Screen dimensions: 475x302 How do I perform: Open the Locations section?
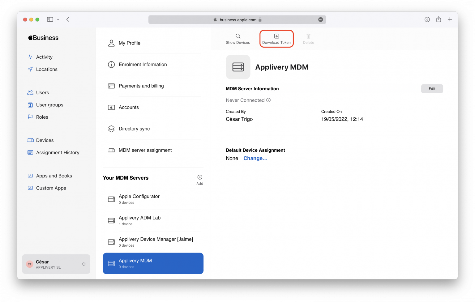[x=46, y=69]
